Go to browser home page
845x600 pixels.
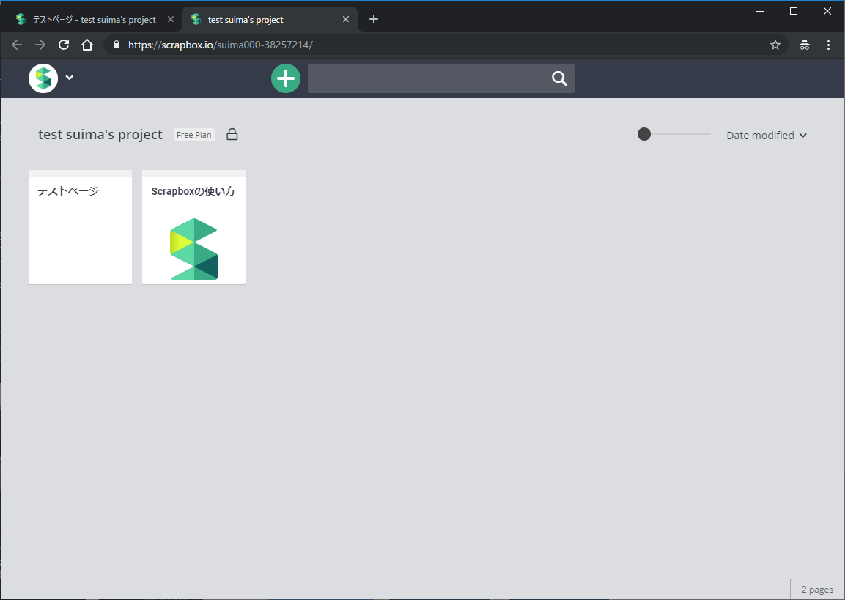point(87,45)
